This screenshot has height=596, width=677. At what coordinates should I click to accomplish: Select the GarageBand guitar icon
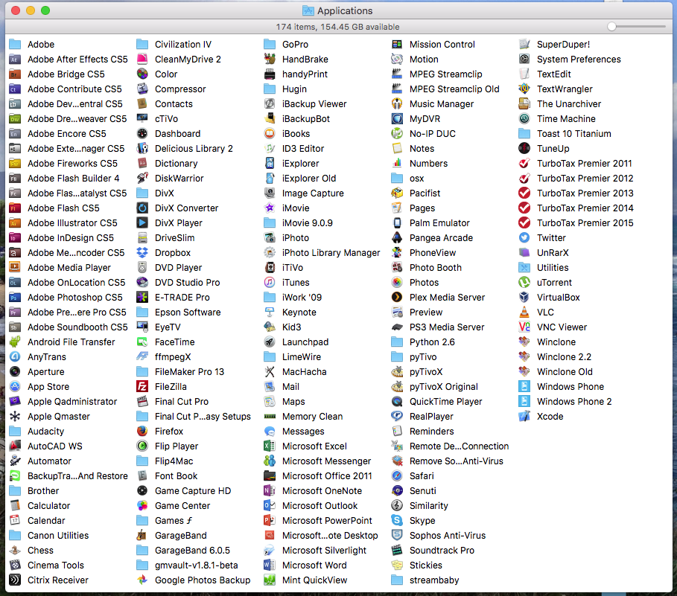pos(142,536)
